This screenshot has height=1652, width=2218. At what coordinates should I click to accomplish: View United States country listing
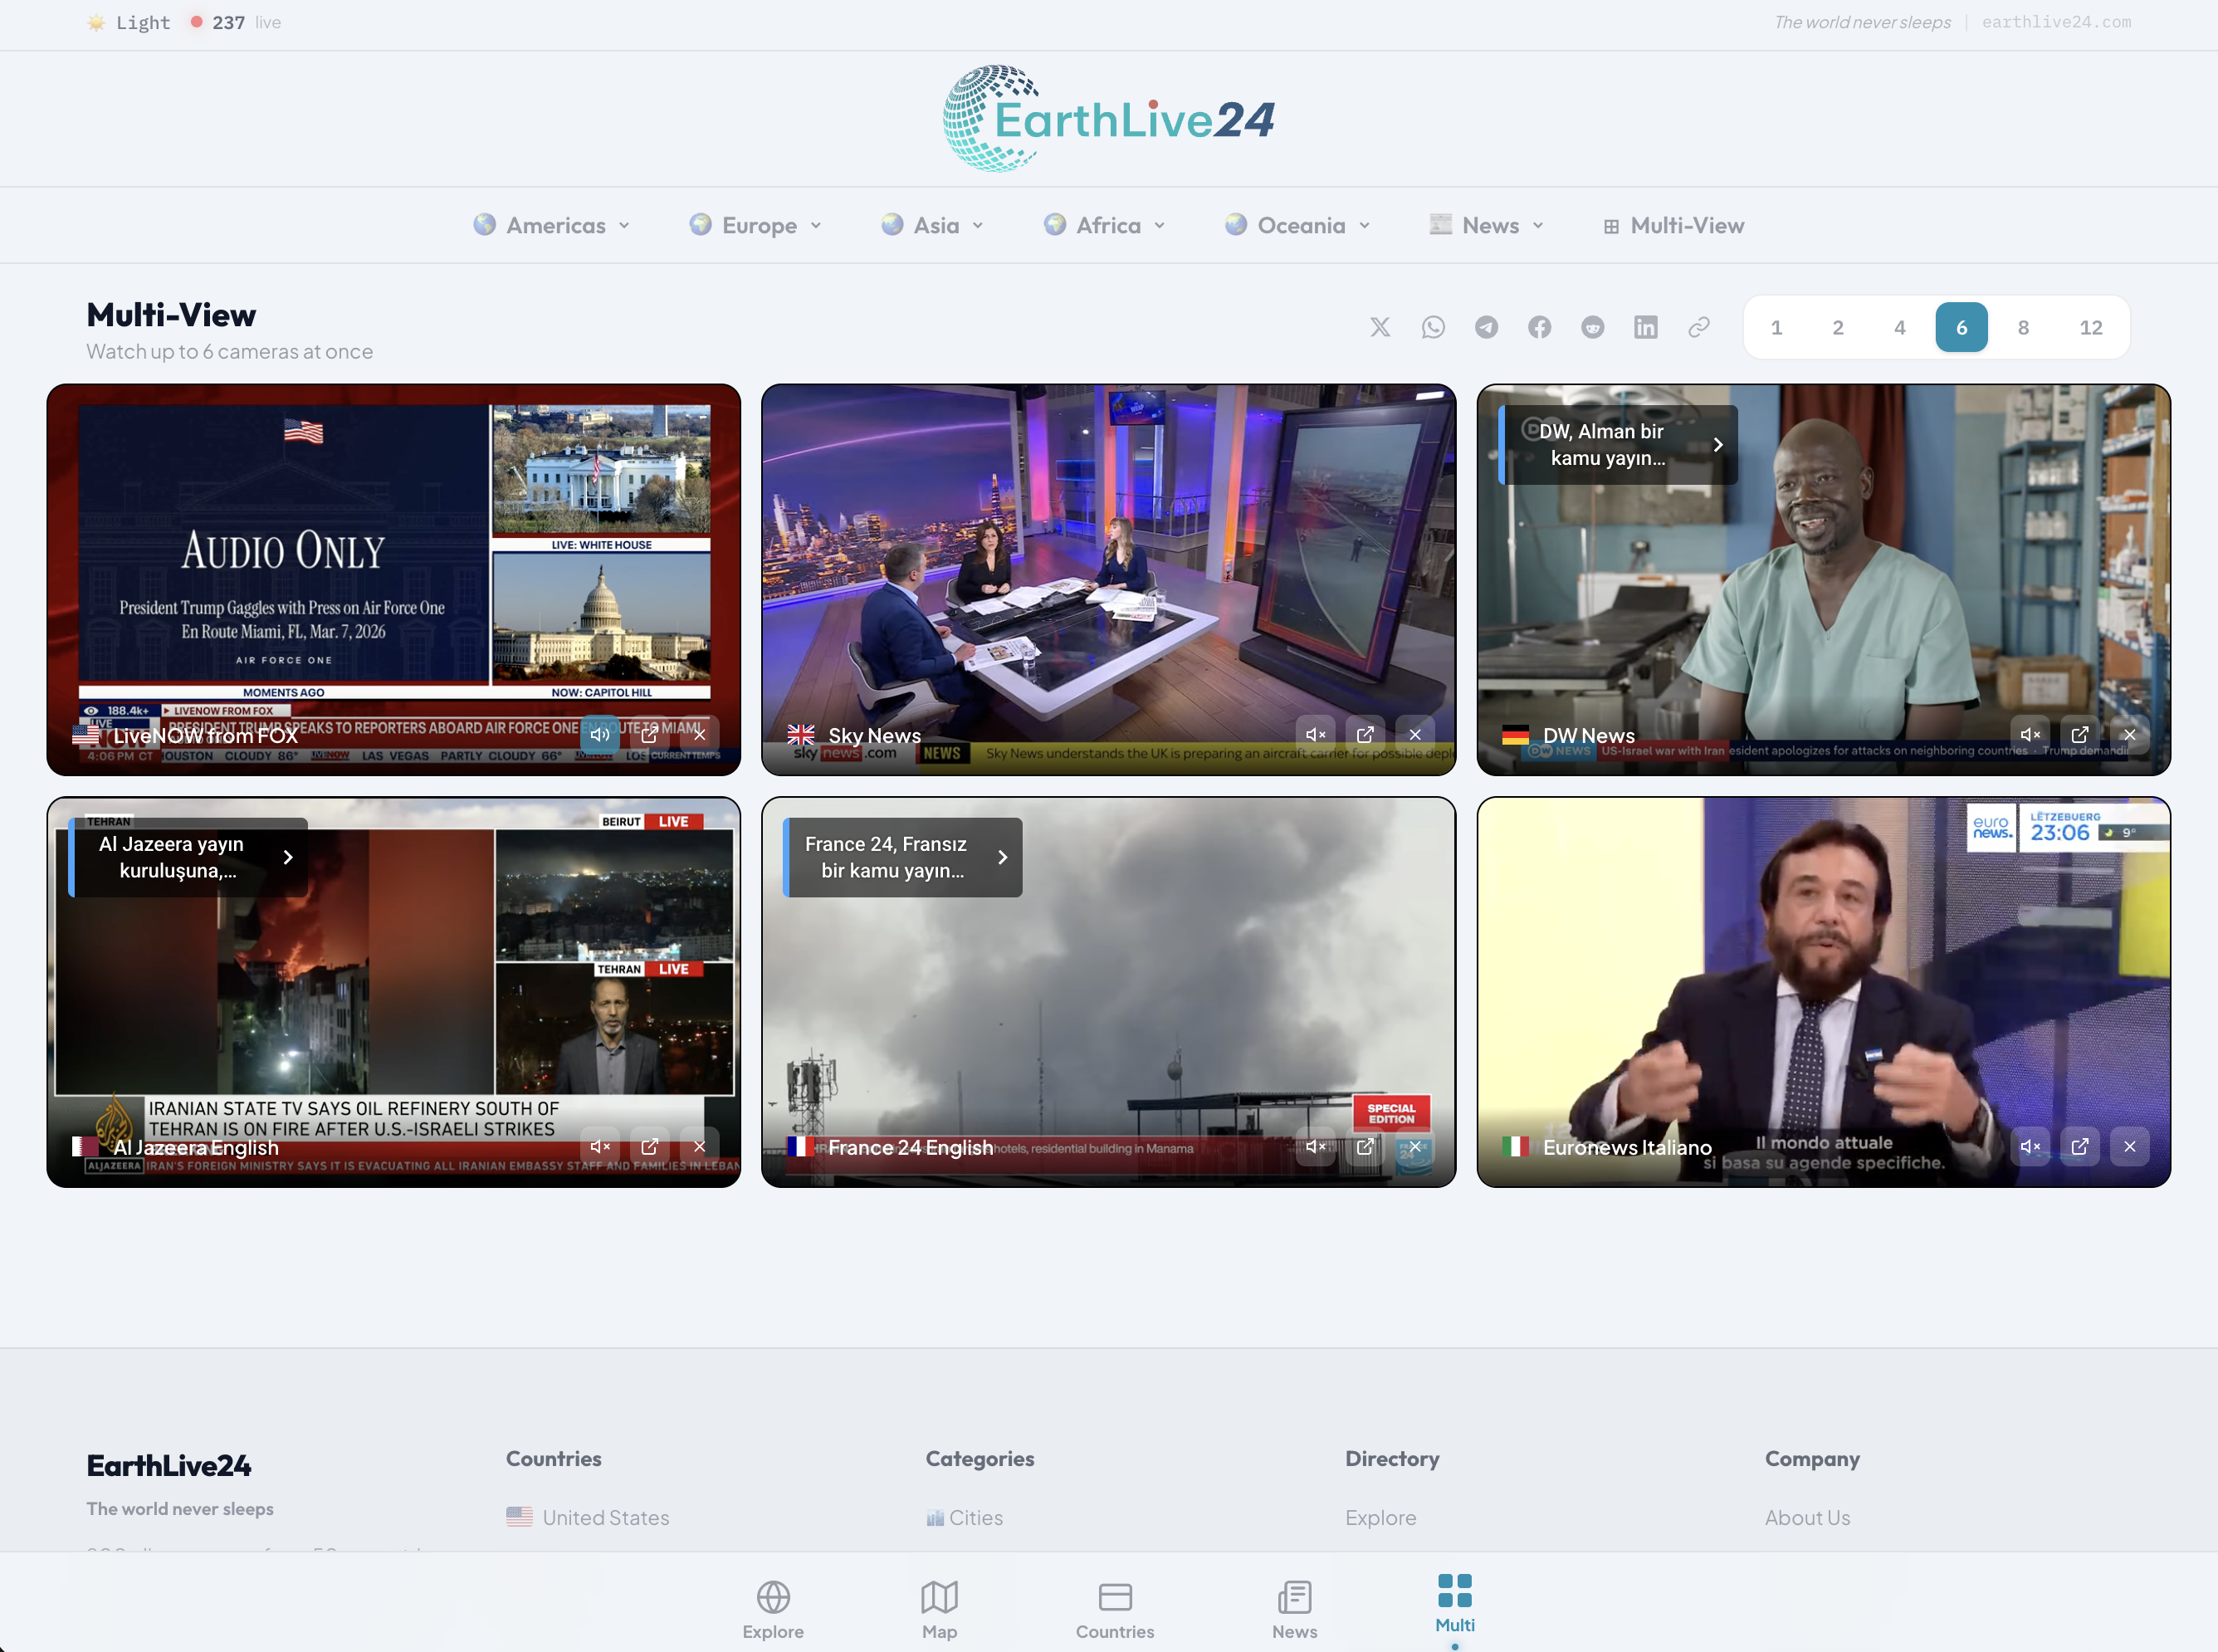click(605, 1517)
